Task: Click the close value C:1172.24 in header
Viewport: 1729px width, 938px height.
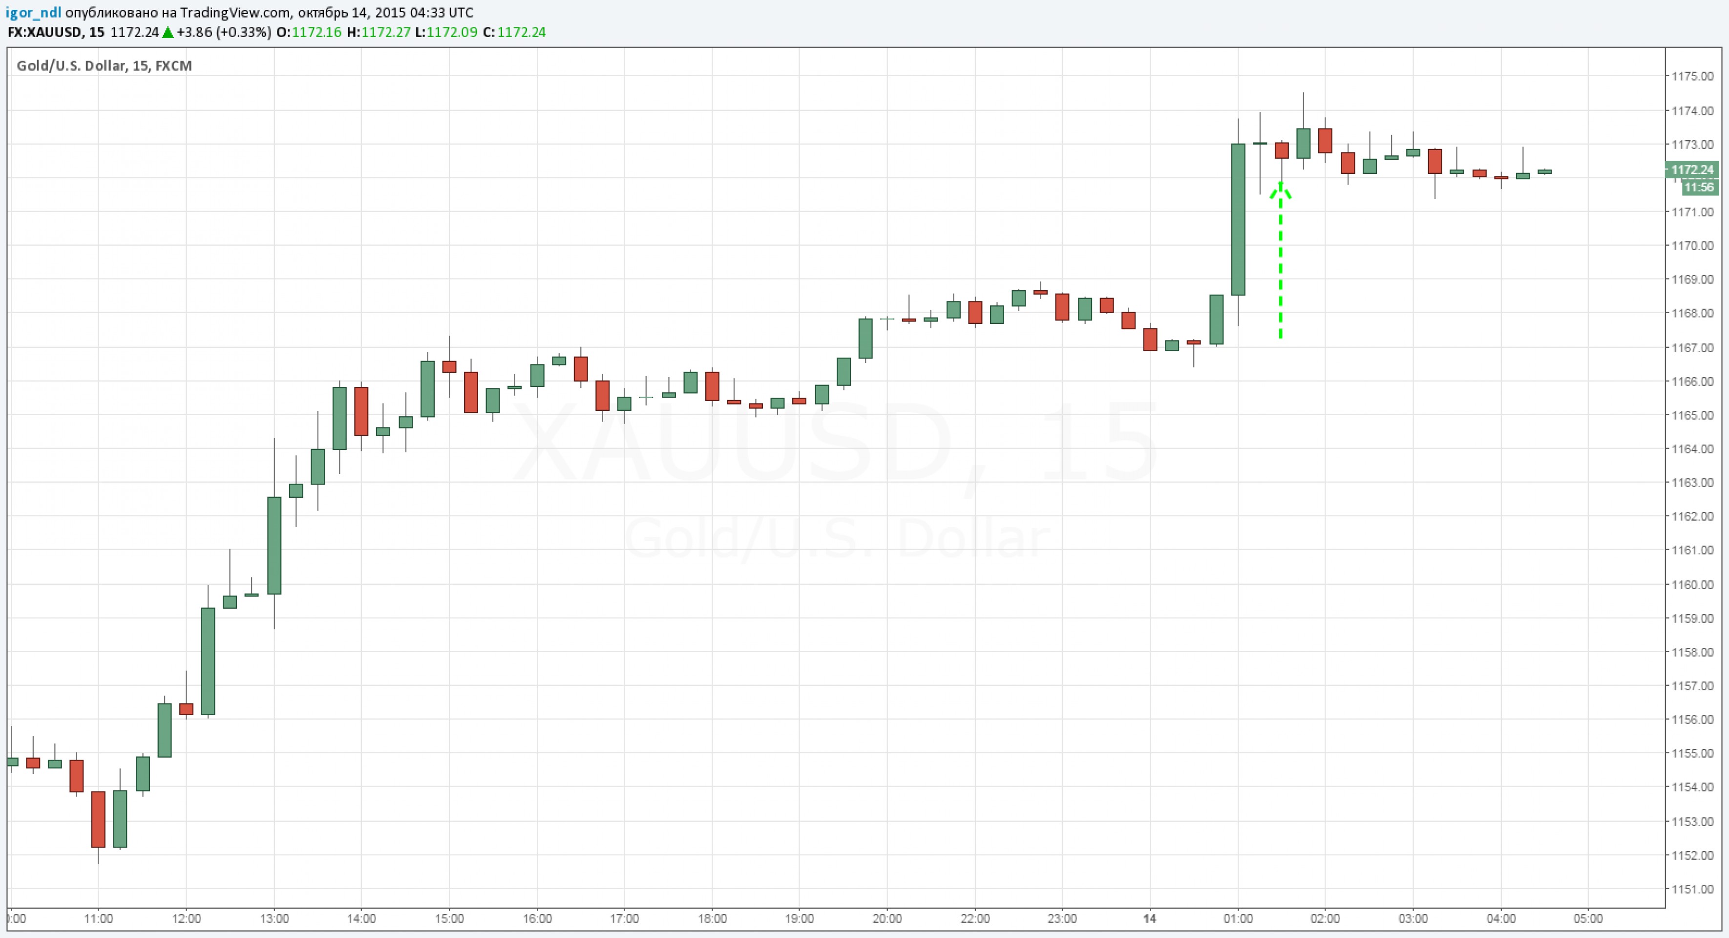Action: tap(514, 32)
